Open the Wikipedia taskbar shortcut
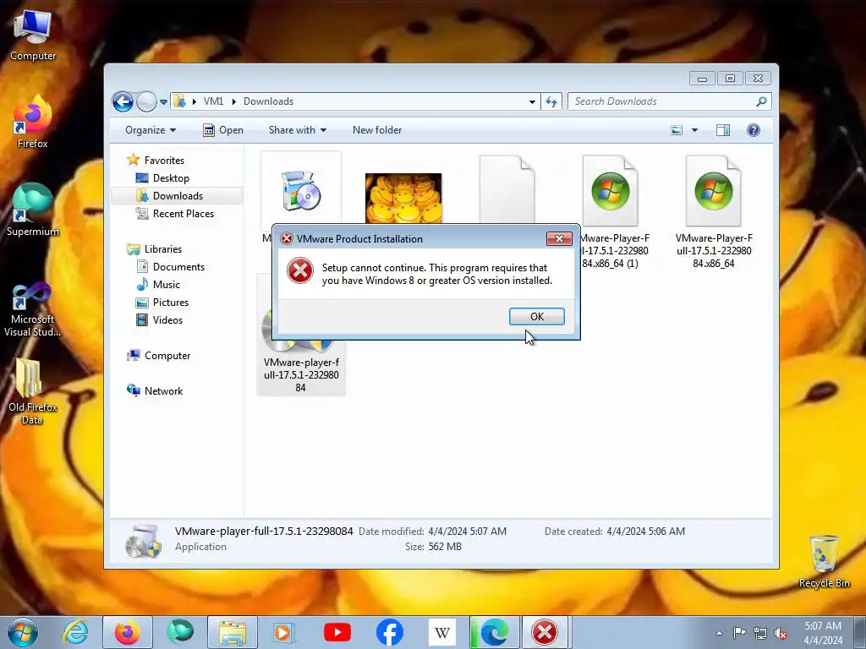This screenshot has height=649, width=866. click(441, 632)
